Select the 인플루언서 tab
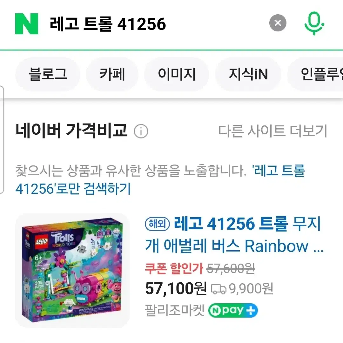The image size is (343, 343). (315, 74)
